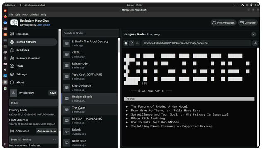Click LXMF Address value text
The width and height of the screenshot is (264, 150).
[x=32, y=124]
